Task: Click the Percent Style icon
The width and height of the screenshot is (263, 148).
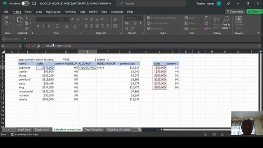Action: click(x=135, y=23)
